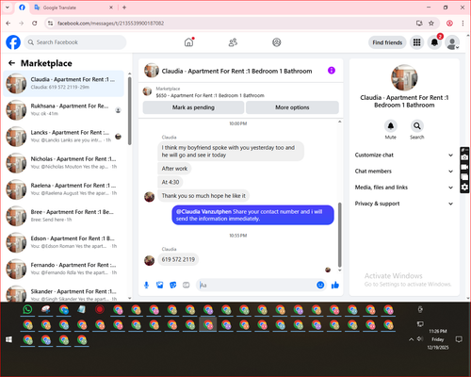
Task: Reload the page
Action: (x=35, y=24)
